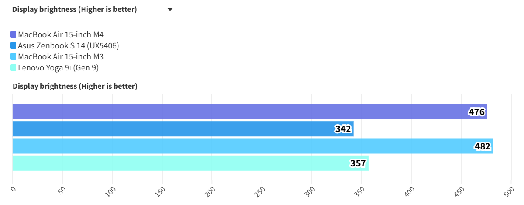
Task: Click the Display brightness benchmark selector text
Action: [x=75, y=9]
